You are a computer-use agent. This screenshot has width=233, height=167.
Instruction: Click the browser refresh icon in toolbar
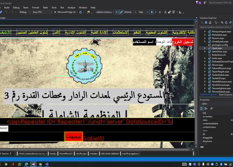pos(80,12)
